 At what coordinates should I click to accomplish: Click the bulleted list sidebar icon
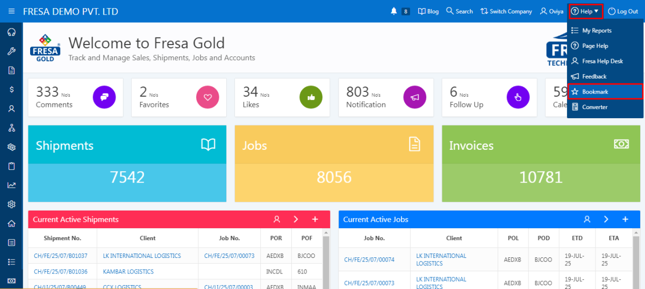pyautogui.click(x=11, y=262)
